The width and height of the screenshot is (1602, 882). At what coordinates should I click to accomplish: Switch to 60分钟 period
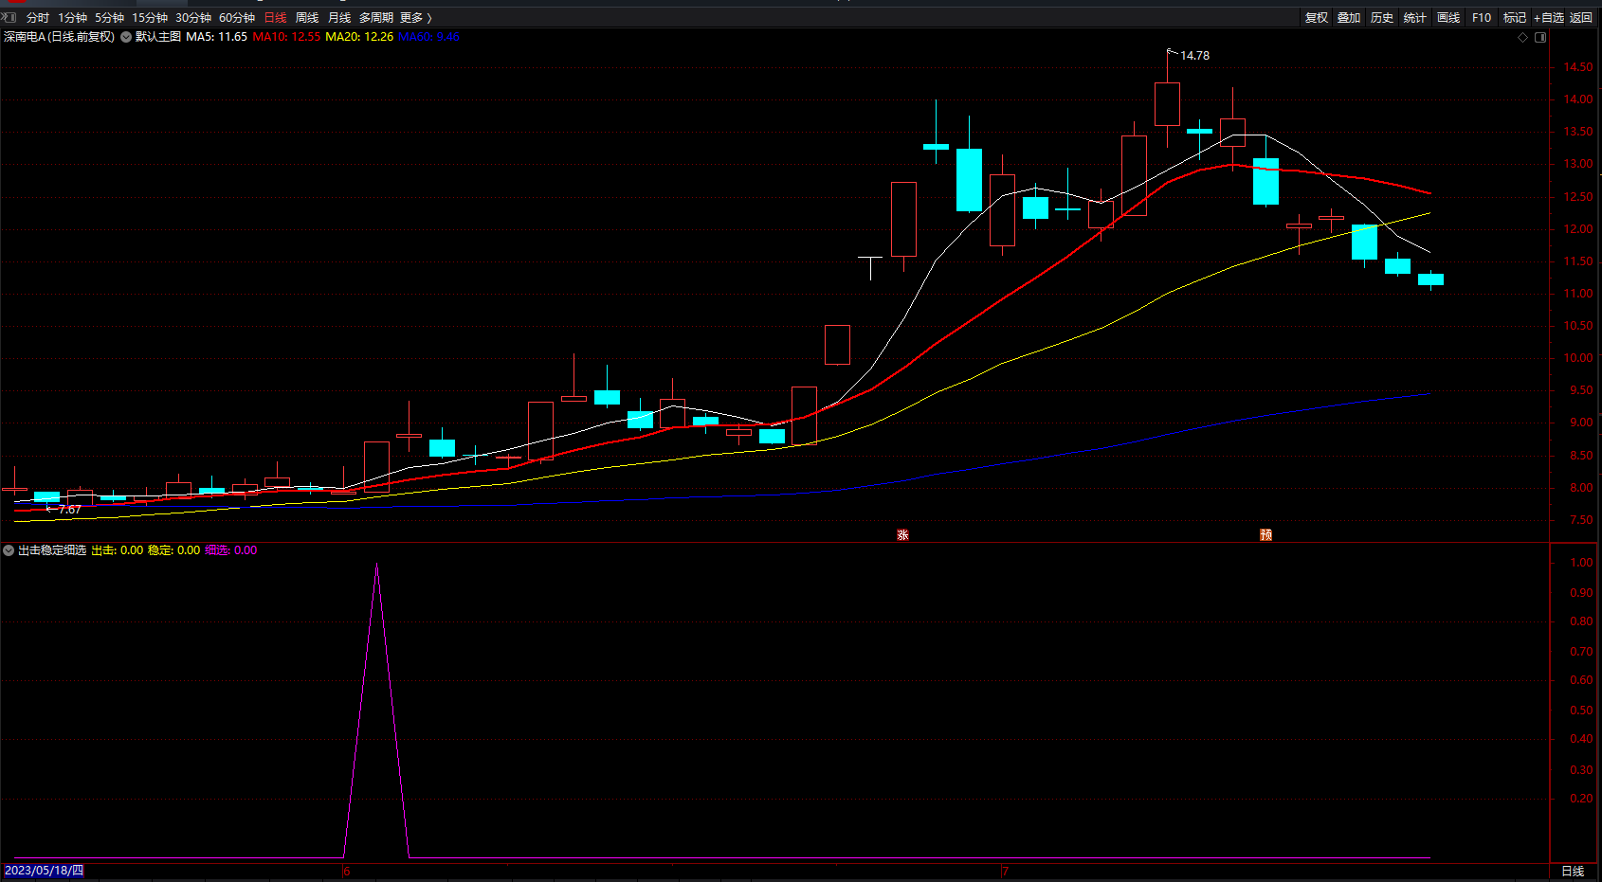[x=237, y=18]
